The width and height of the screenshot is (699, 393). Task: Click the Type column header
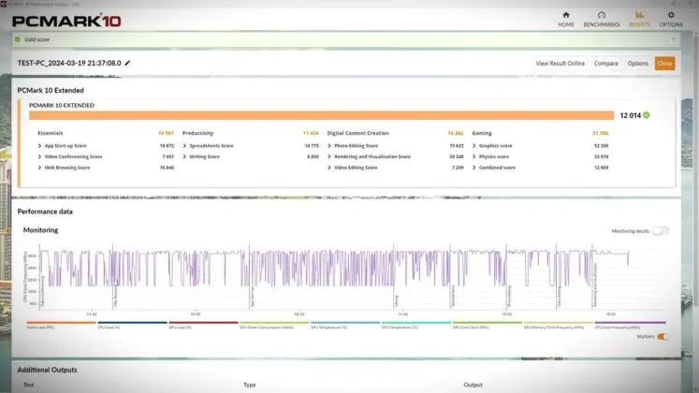point(249,385)
